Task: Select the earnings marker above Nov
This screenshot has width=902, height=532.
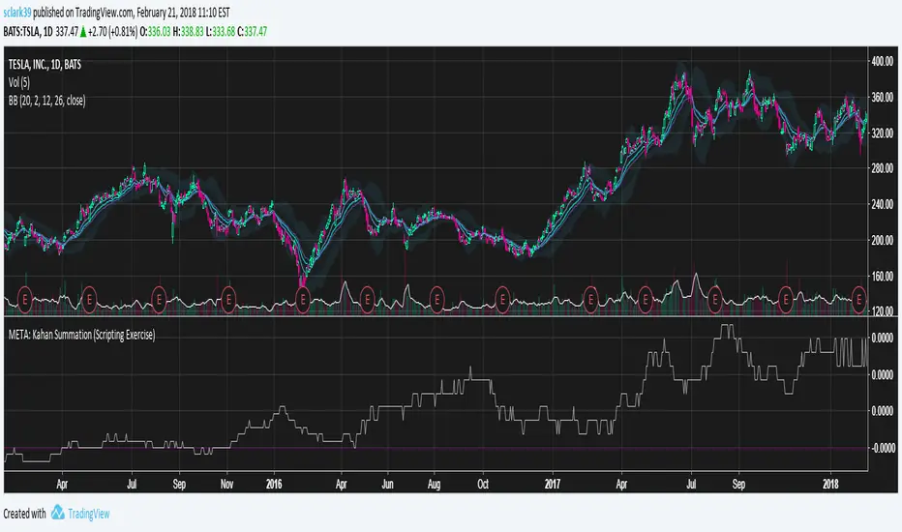Action: pyautogui.click(x=228, y=299)
